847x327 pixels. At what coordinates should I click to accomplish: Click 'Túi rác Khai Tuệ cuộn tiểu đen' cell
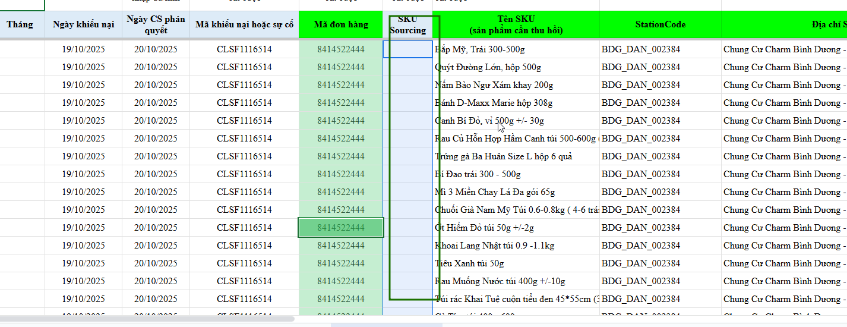pos(516,299)
